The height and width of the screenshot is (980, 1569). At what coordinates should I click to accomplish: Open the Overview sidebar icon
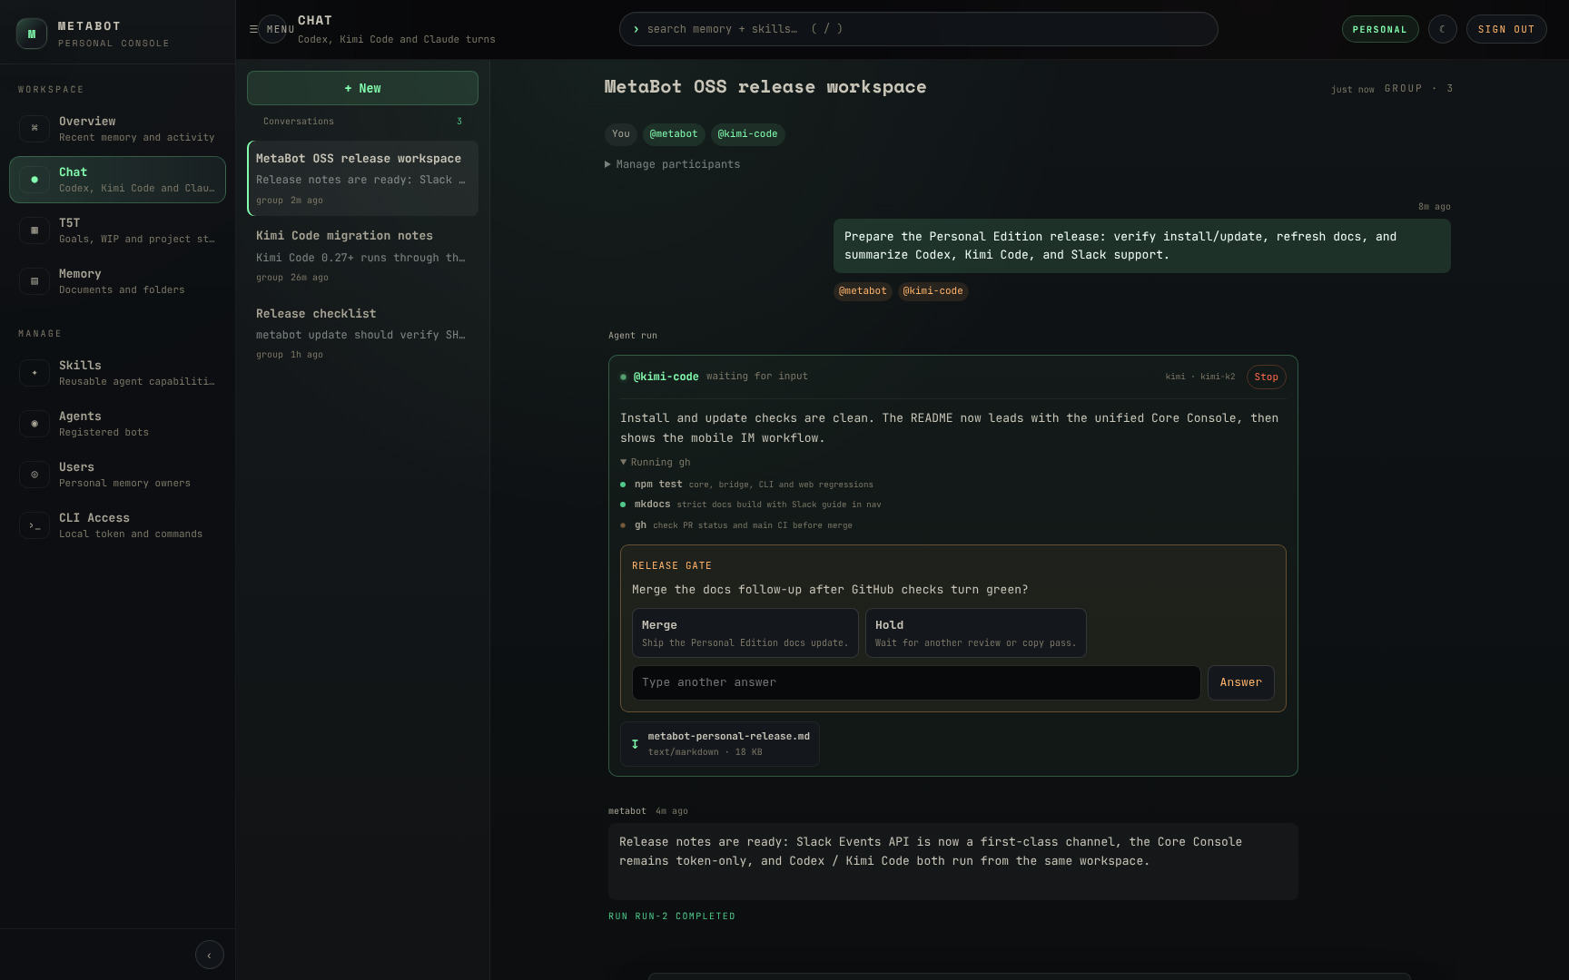35,128
